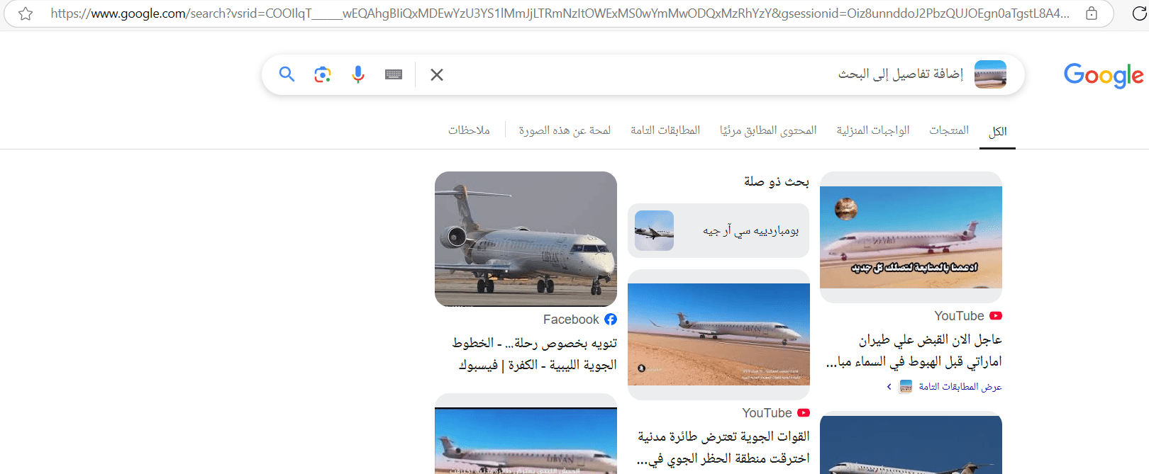Screen dimensions: 1149x474
Task: Click the Google logo
Action: [1104, 74]
